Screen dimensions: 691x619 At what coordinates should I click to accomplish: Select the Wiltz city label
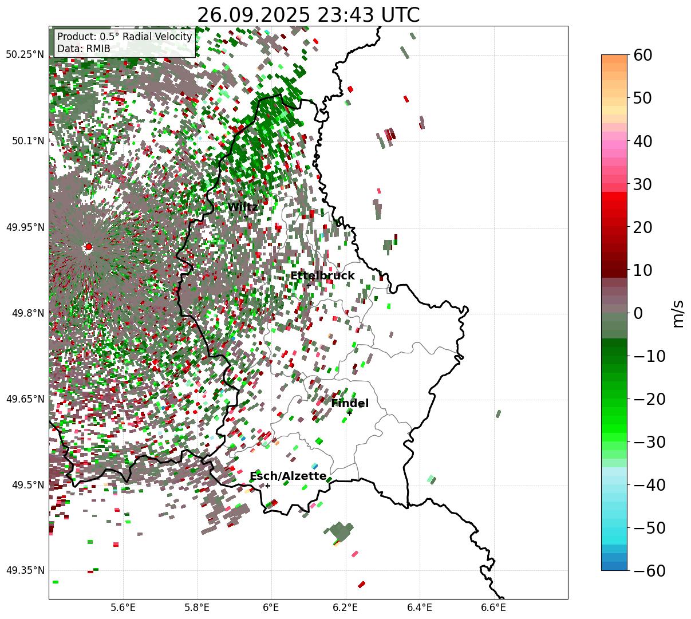point(243,207)
